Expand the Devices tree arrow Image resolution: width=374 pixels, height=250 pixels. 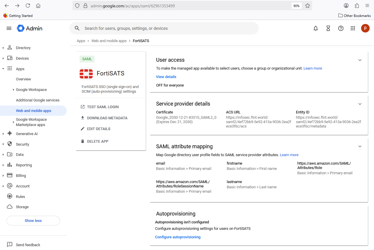click(3, 58)
